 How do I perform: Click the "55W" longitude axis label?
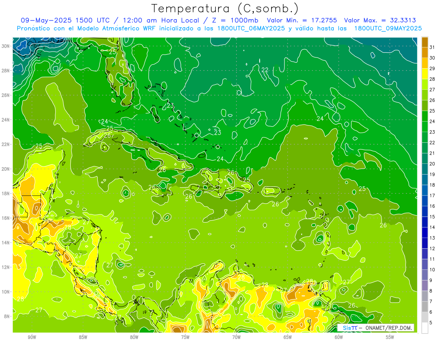390,337
